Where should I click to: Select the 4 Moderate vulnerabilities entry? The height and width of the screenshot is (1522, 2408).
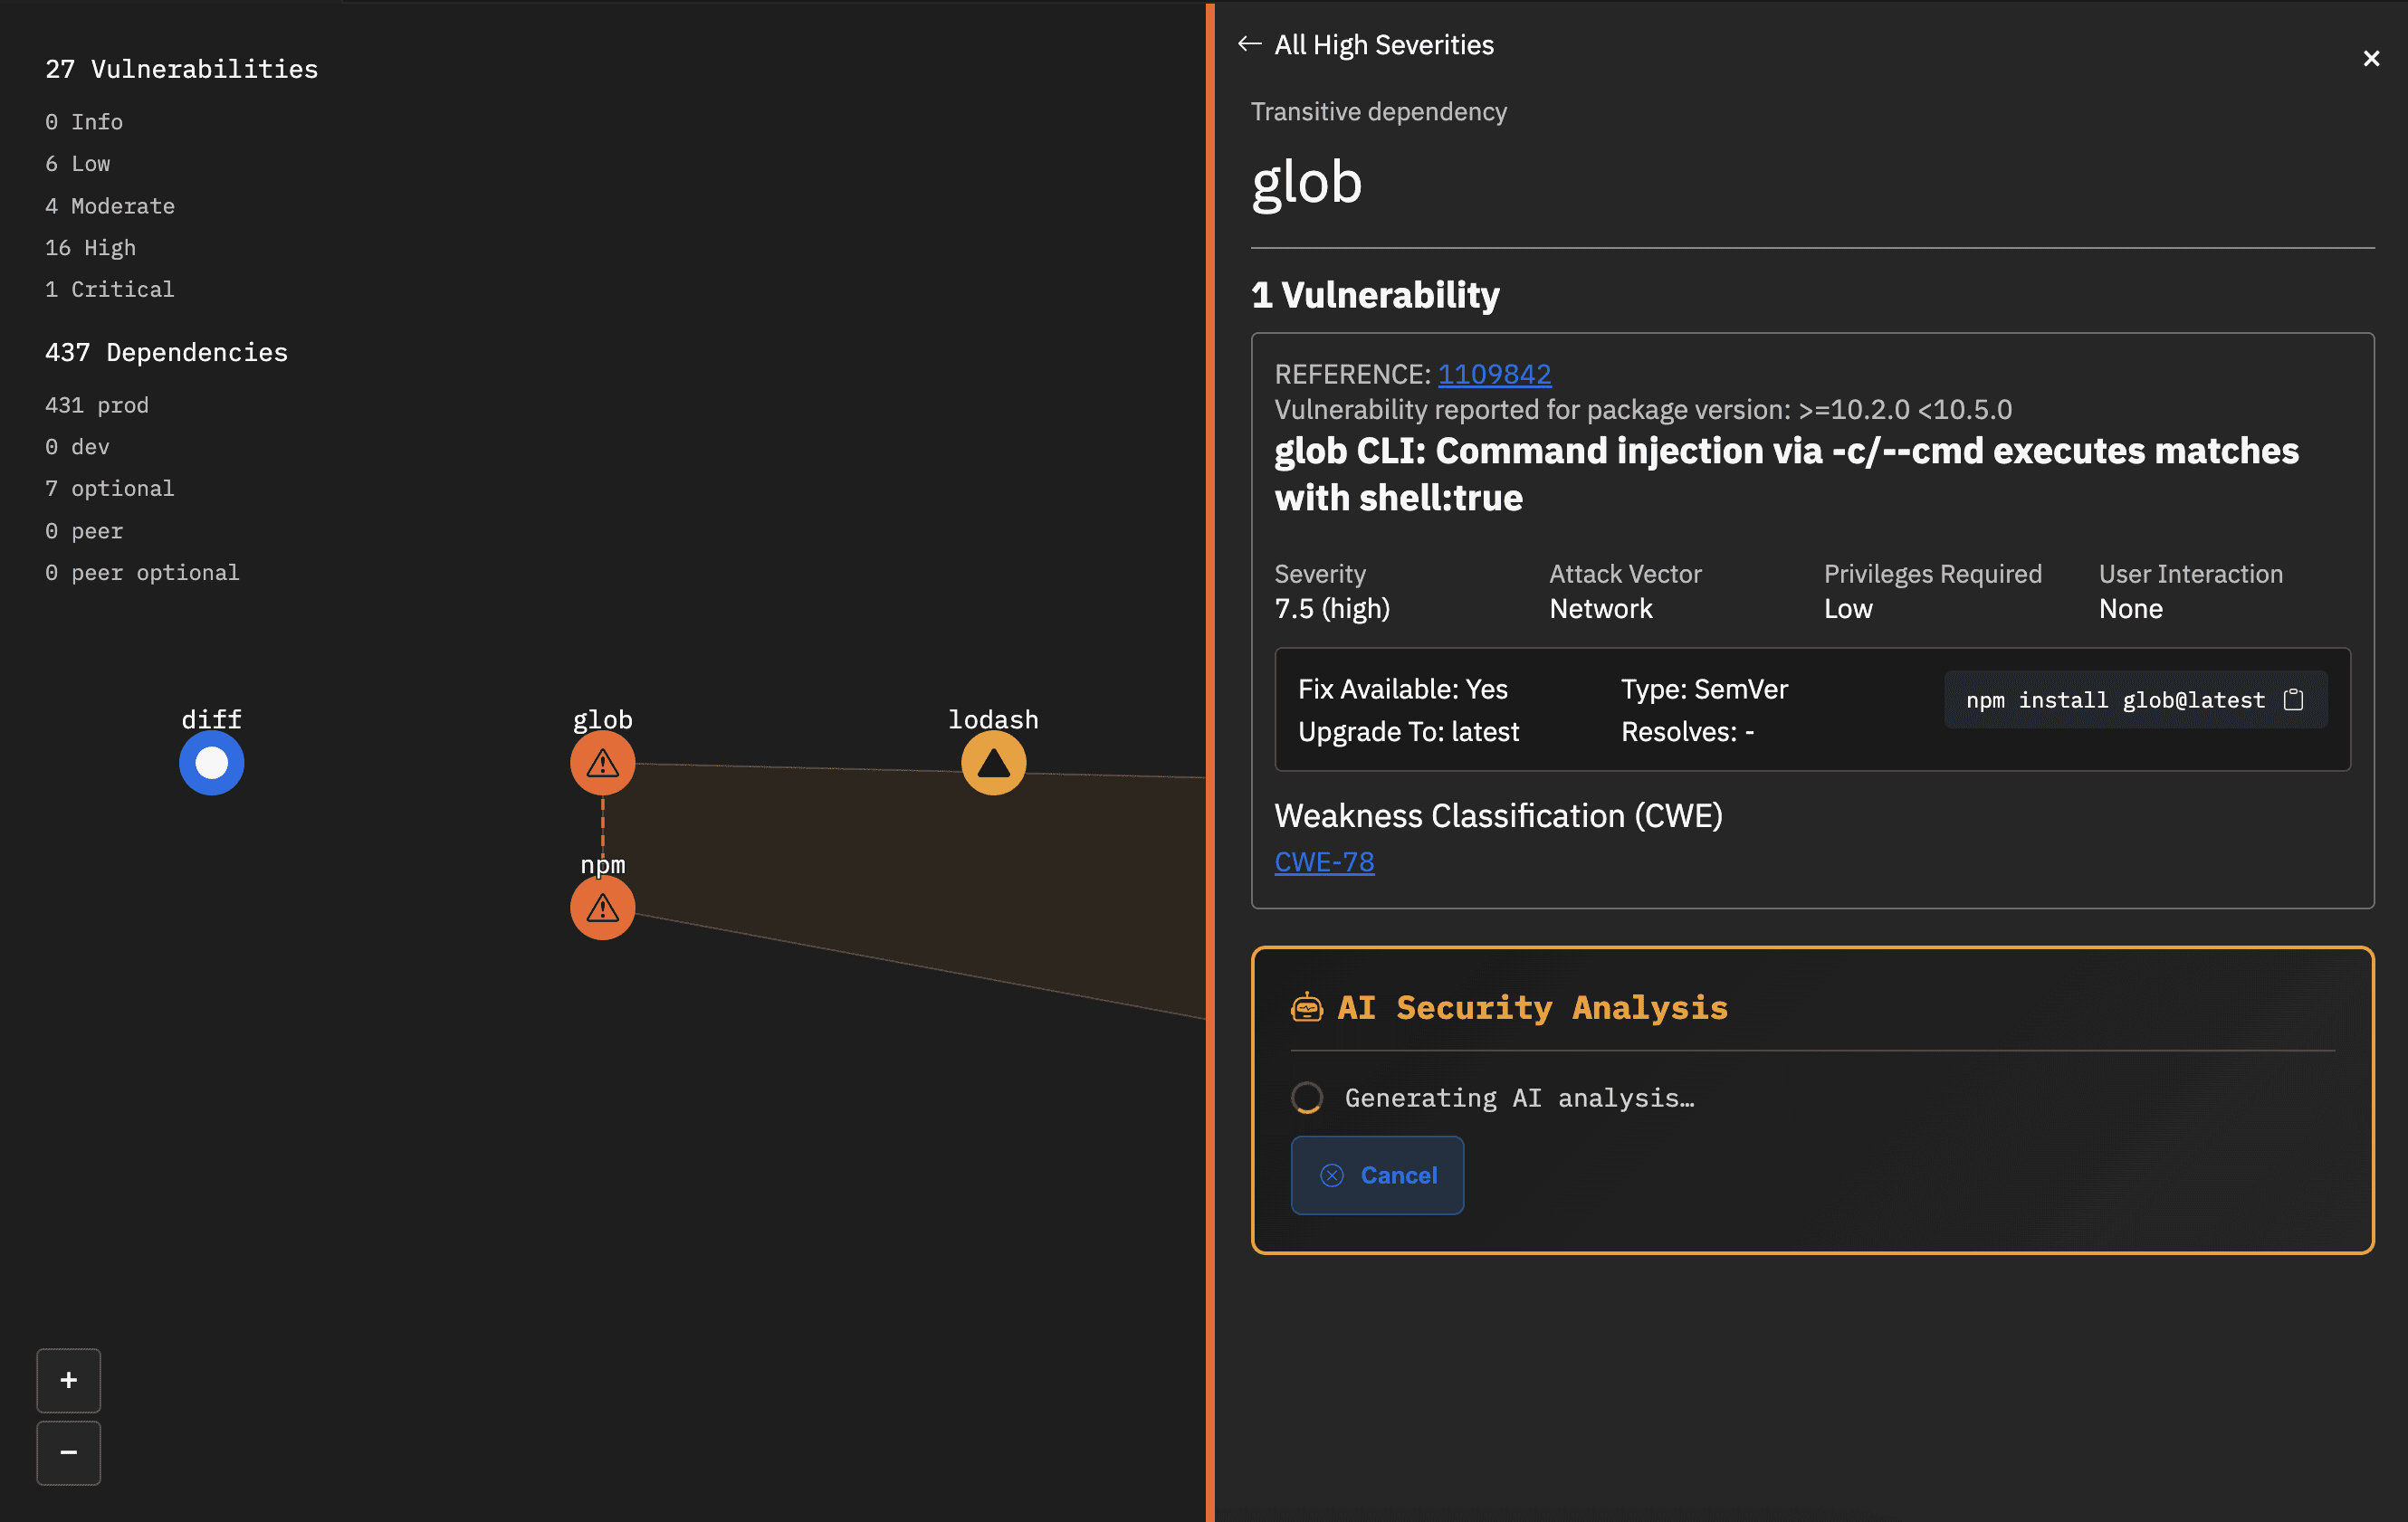pos(109,206)
